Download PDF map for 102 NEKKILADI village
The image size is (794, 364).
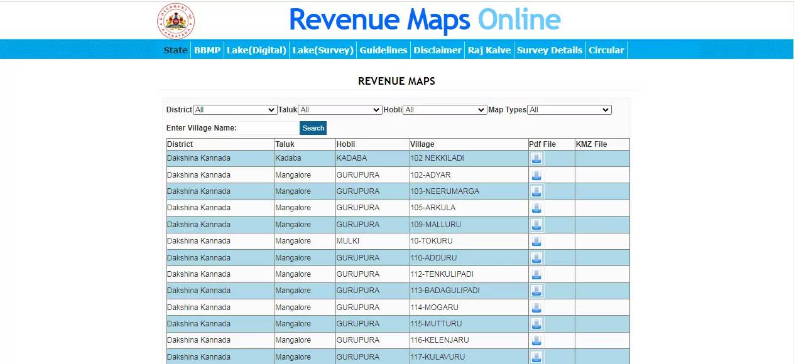(536, 158)
